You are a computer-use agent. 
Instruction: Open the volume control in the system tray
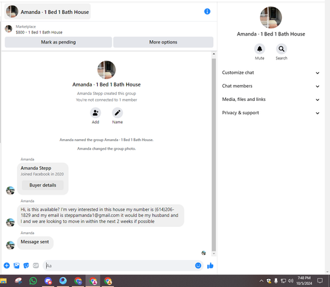[291, 280]
